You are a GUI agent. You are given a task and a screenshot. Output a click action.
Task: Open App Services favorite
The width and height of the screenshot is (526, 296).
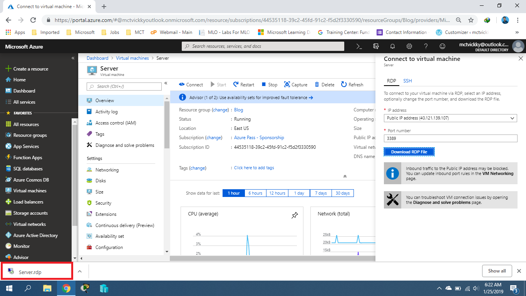(x=22, y=146)
